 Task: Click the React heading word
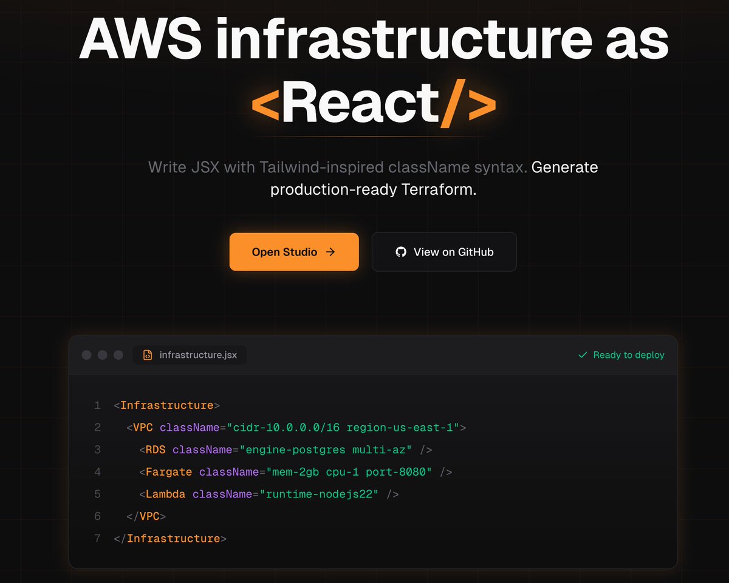pos(360,104)
